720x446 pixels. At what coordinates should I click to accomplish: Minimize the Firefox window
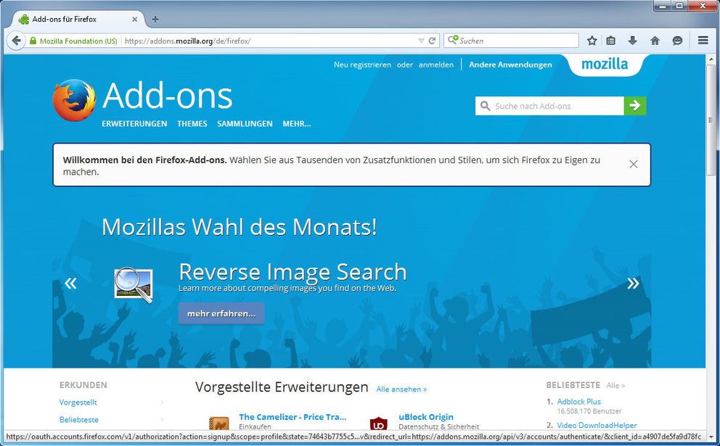tap(663, 6)
